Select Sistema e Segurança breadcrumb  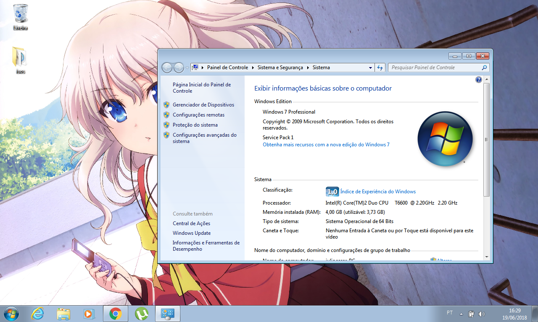click(x=280, y=68)
